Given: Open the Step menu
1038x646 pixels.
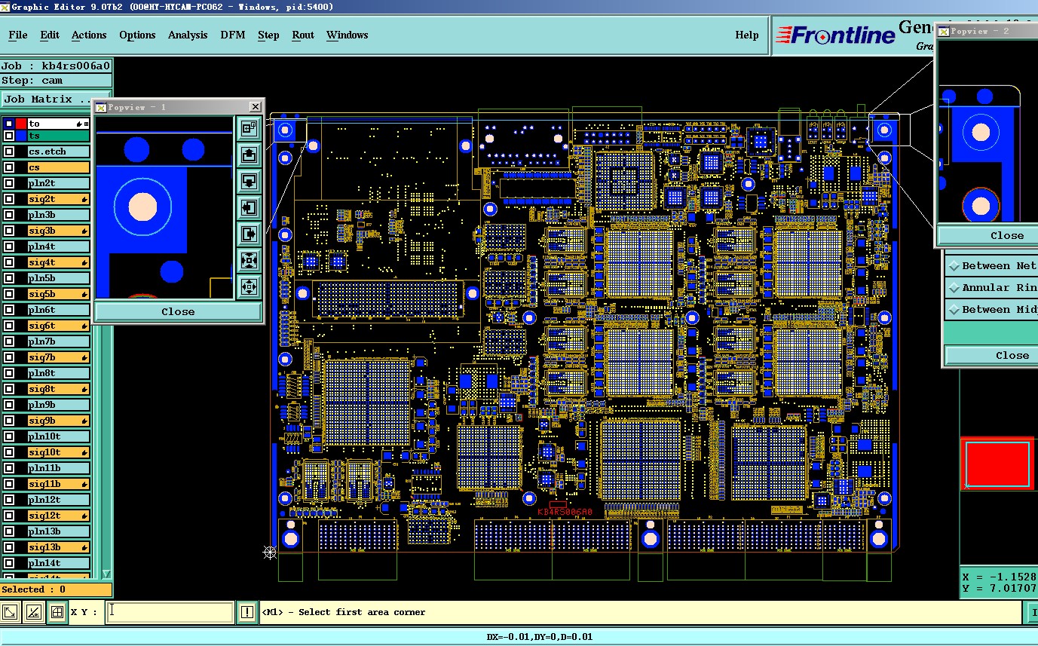Looking at the screenshot, I should click(x=268, y=35).
